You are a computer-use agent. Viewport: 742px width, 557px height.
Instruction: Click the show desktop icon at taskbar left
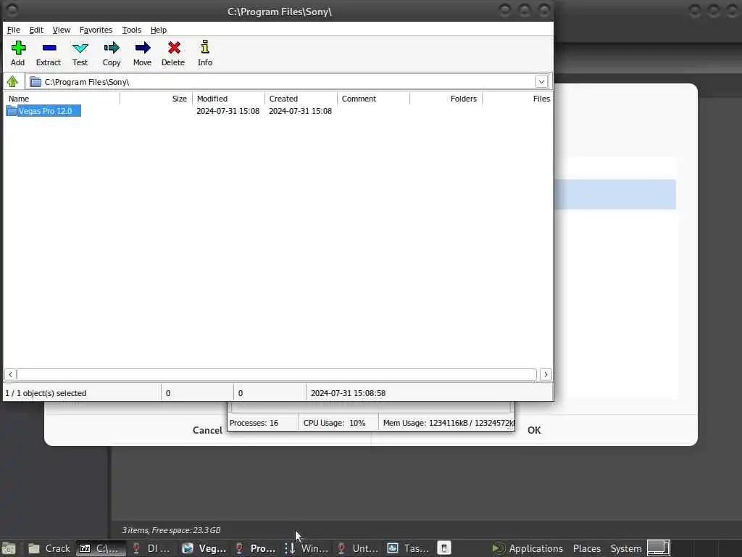point(9,548)
